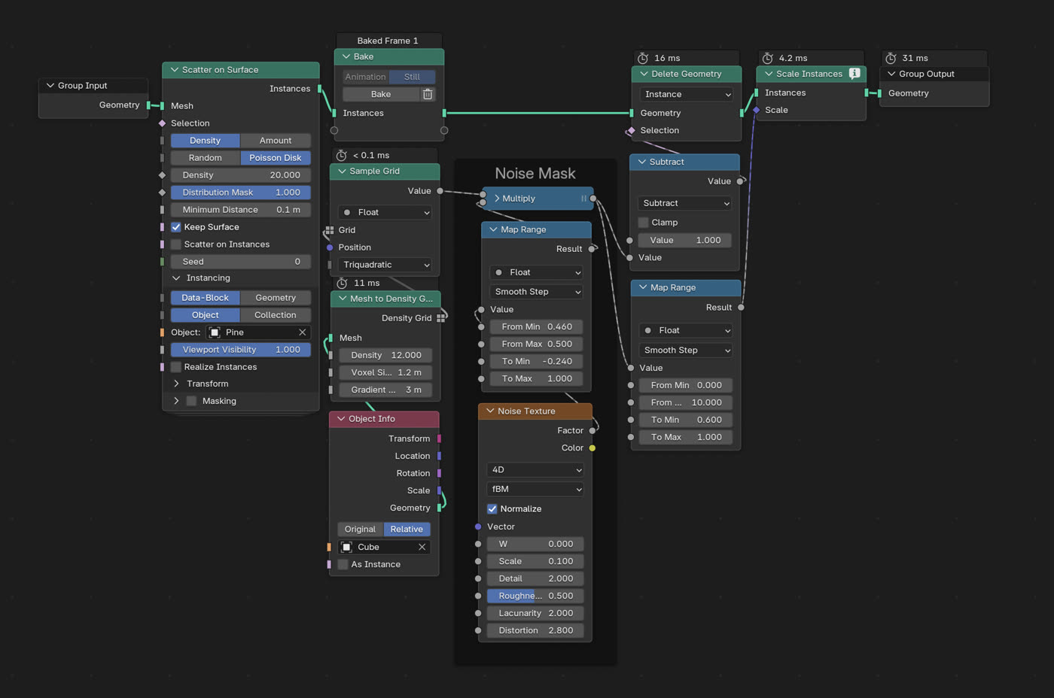Screen dimensions: 1054x698
Task: Open the fBM noise type dropdown
Action: (x=535, y=489)
